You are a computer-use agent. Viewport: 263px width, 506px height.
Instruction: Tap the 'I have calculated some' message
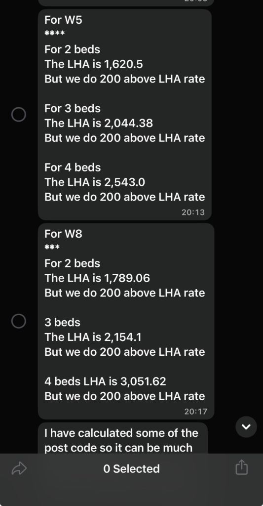(122, 438)
